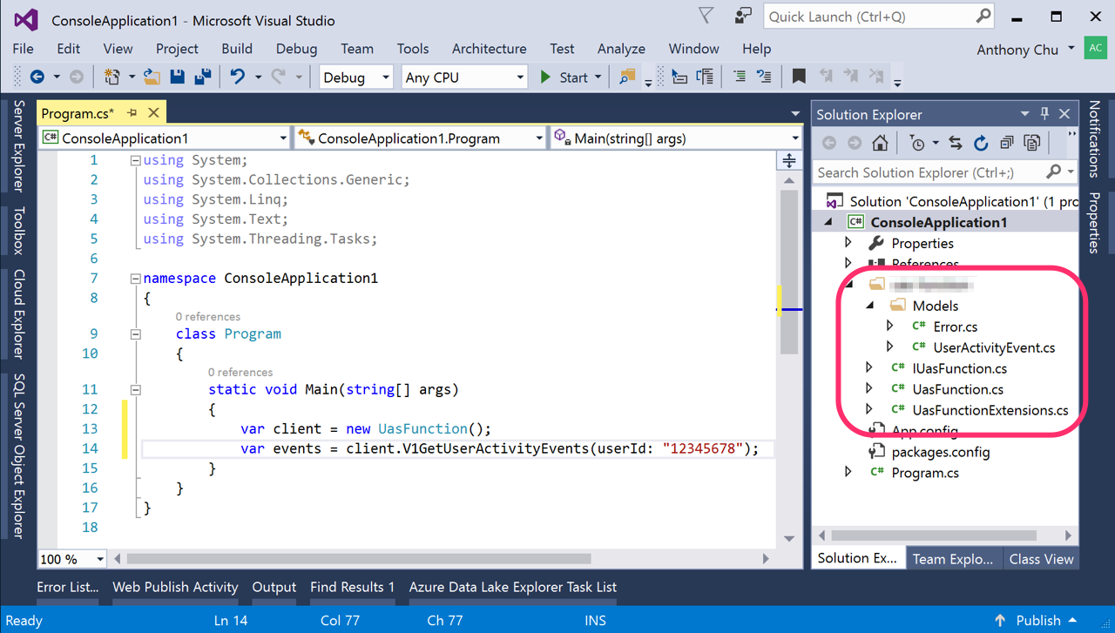The height and width of the screenshot is (633, 1115).
Task: Collapse the Main method outline block
Action: pos(135,390)
